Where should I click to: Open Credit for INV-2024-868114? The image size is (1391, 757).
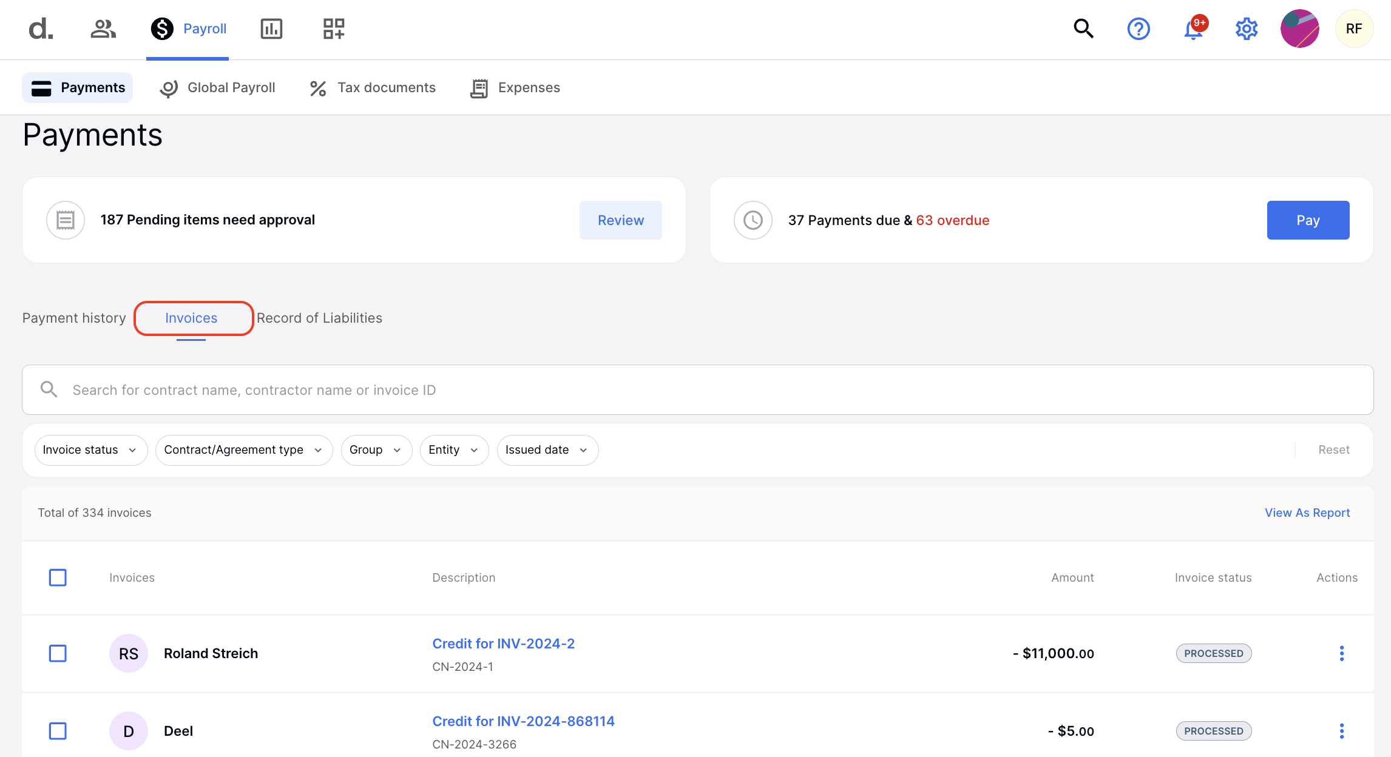tap(523, 721)
